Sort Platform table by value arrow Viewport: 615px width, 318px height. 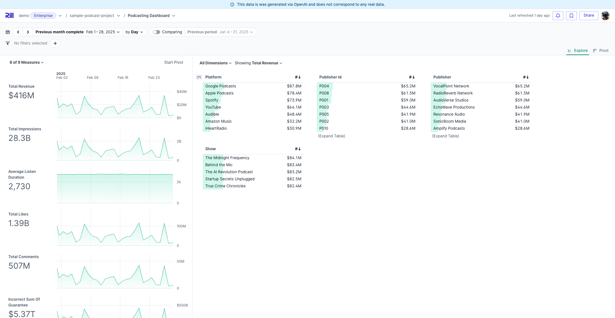298,77
